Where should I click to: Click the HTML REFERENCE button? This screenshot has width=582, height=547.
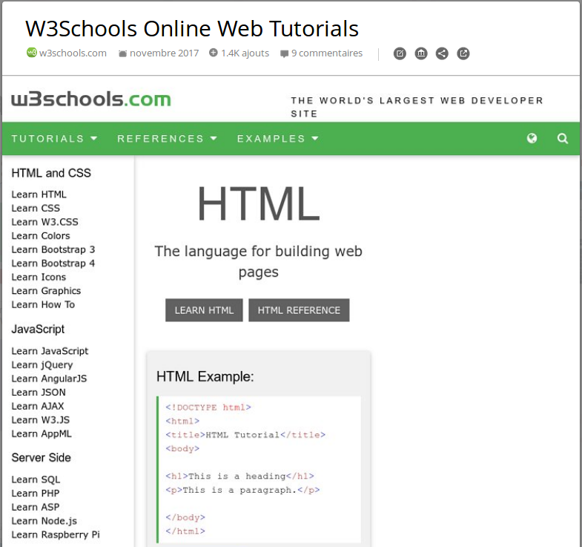coord(299,310)
